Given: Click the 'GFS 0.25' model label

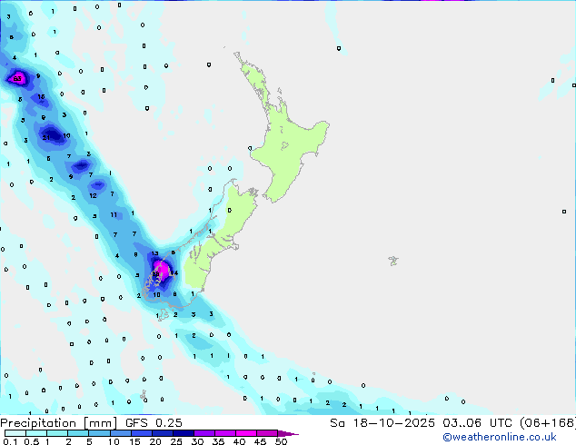Looking at the screenshot, I should (154, 423).
